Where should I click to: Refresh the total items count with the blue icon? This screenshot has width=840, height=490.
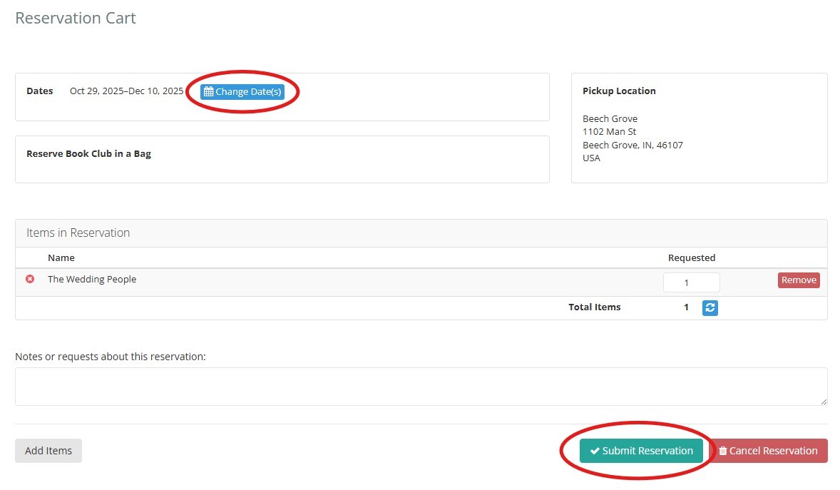[710, 307]
